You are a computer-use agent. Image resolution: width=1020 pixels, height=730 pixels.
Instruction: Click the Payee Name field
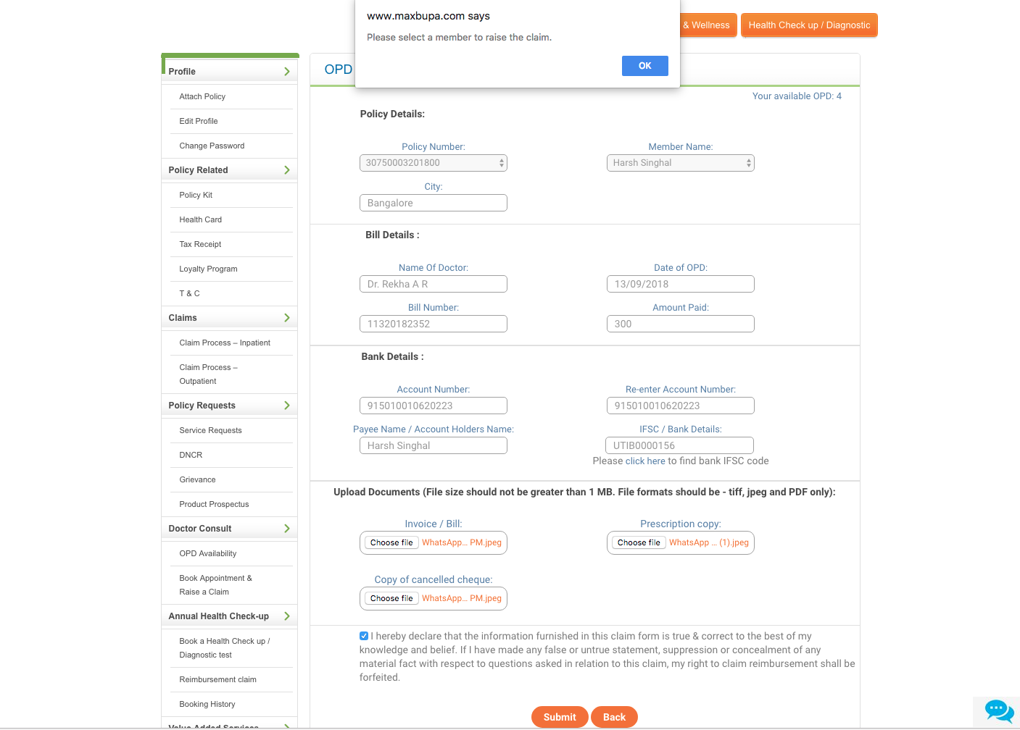point(434,445)
